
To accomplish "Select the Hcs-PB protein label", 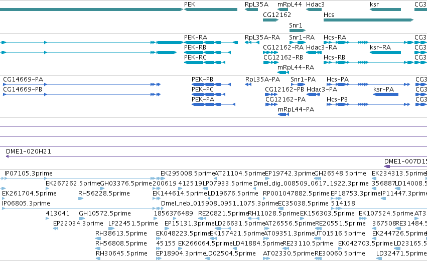I will 337,99.
